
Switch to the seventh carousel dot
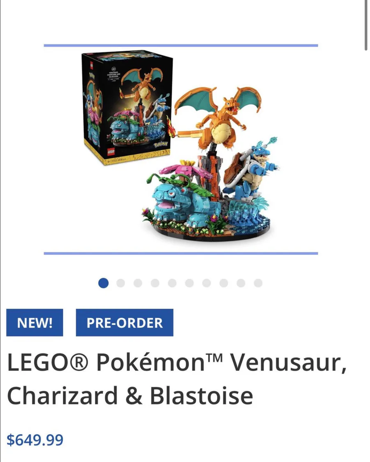click(x=206, y=283)
